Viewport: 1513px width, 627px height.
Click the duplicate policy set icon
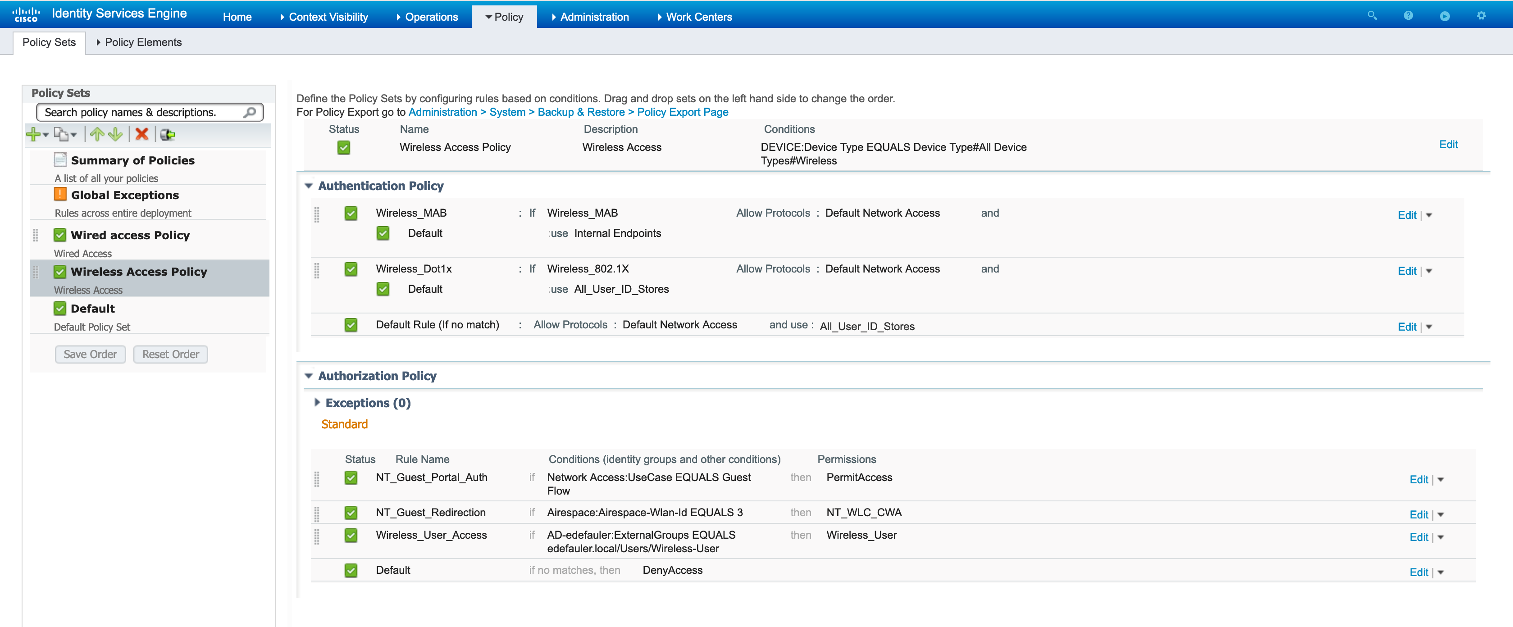61,134
